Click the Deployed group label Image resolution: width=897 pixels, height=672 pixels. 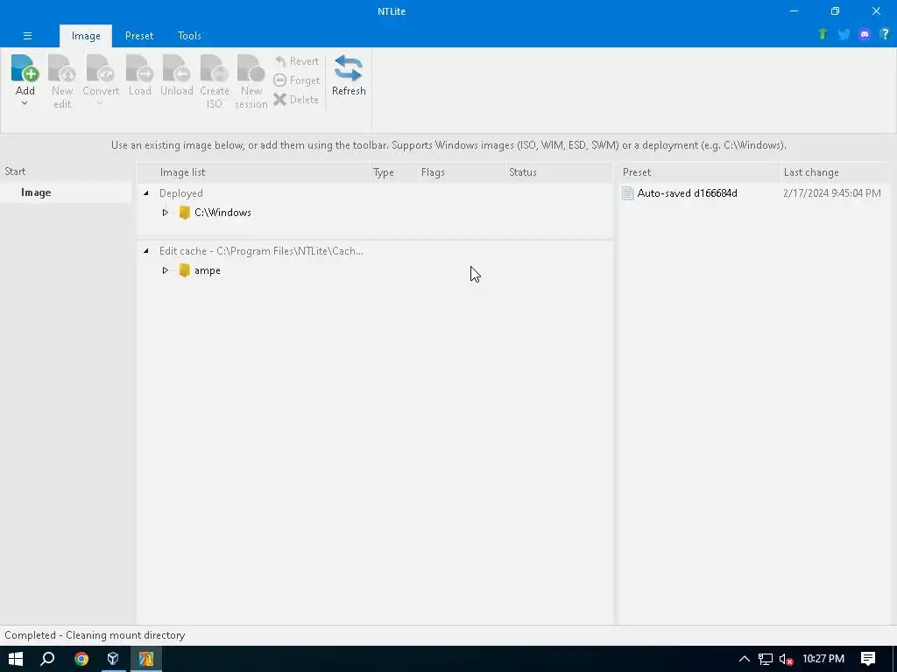tap(180, 193)
